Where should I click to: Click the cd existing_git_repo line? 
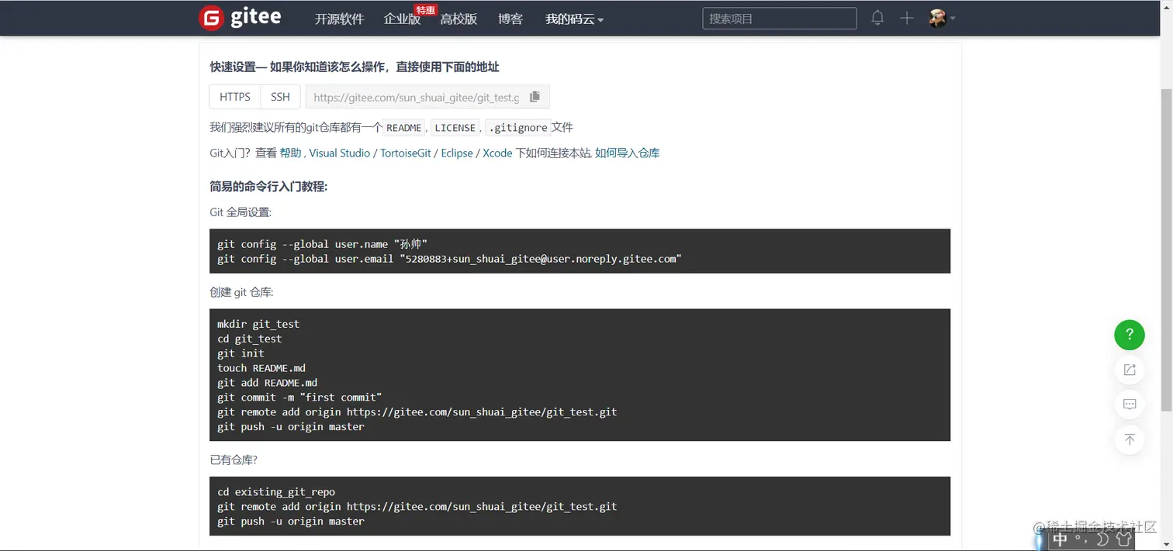(276, 492)
